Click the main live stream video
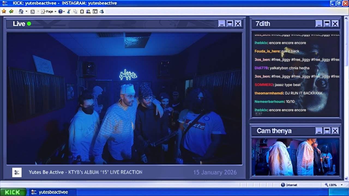 (x=124, y=99)
